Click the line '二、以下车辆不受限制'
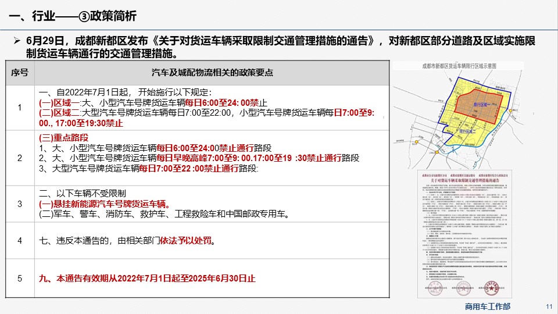The height and width of the screenshot is (314, 558). tap(82, 193)
